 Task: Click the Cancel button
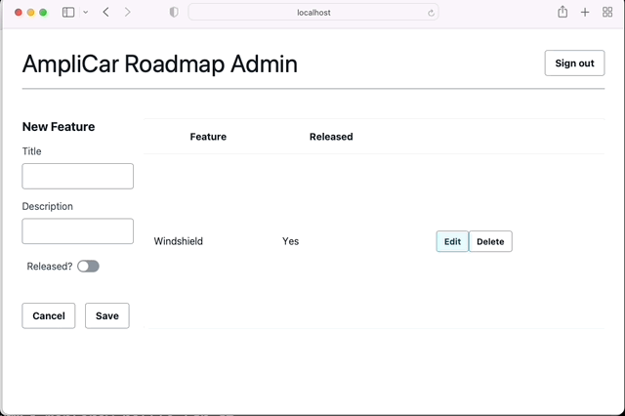point(49,315)
